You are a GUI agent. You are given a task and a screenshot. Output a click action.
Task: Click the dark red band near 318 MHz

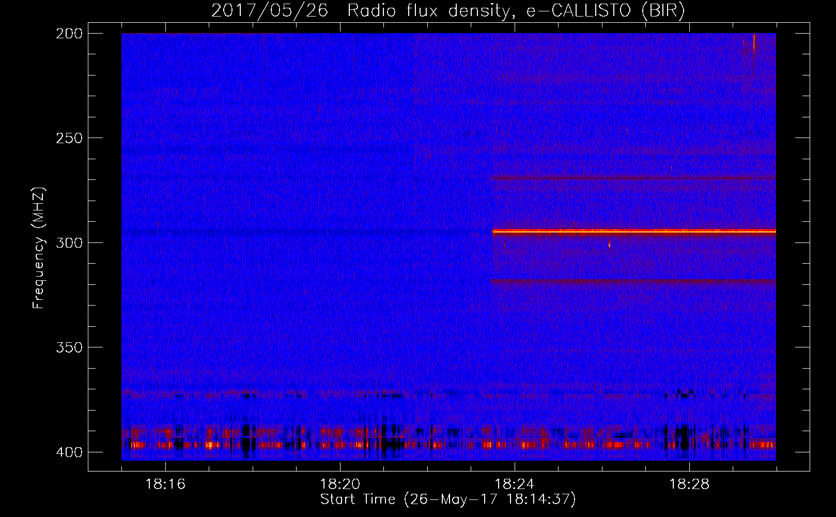[633, 281]
